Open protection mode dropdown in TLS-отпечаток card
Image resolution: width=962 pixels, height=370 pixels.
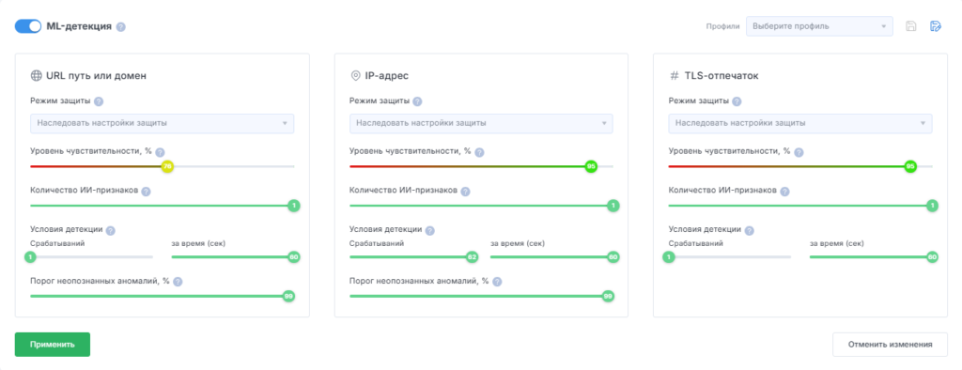[800, 123]
